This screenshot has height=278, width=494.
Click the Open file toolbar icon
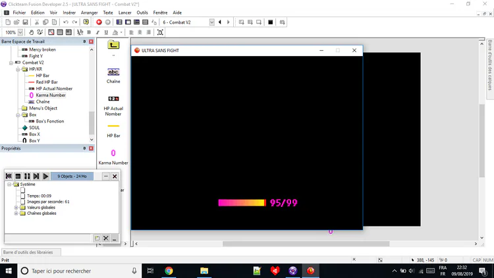[16, 22]
